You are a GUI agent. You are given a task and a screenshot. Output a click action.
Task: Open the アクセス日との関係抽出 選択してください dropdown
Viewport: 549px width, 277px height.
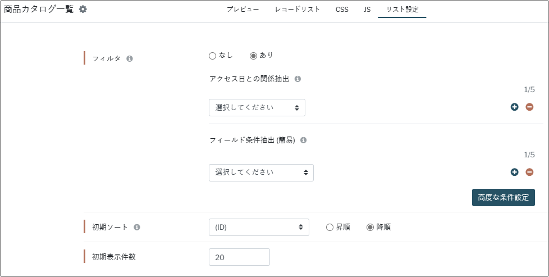257,108
